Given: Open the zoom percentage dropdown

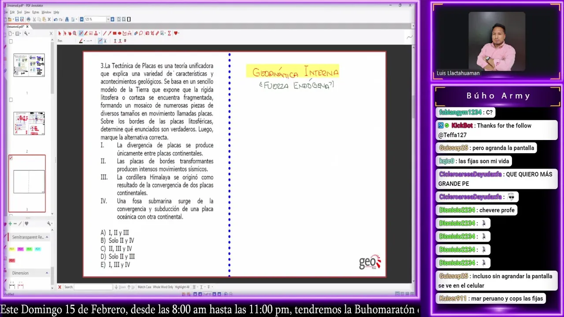Looking at the screenshot, I should (x=108, y=19).
